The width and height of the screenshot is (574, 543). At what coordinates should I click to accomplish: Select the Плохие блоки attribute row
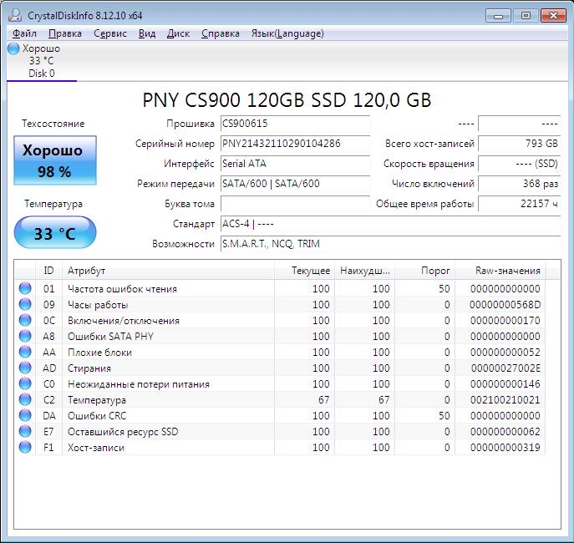point(280,352)
